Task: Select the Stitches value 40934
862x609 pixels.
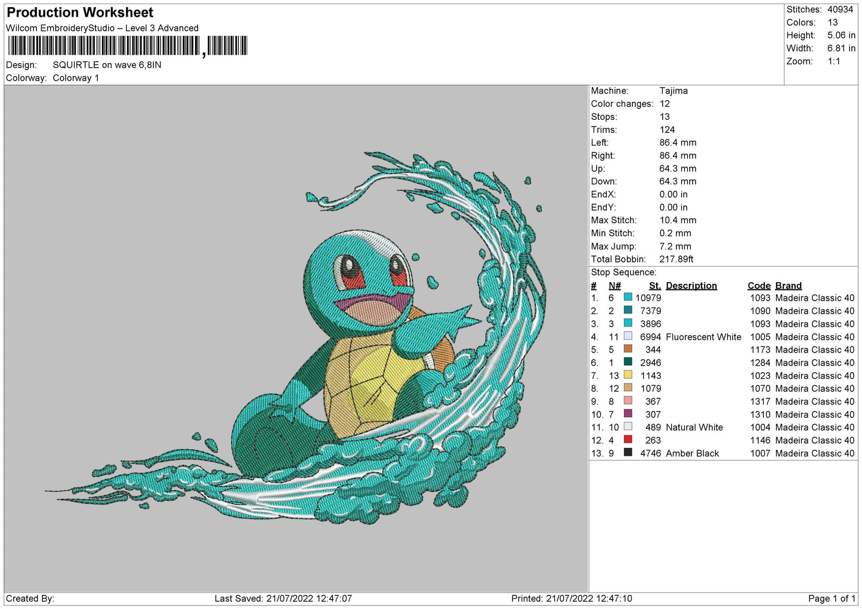Action: (x=840, y=10)
